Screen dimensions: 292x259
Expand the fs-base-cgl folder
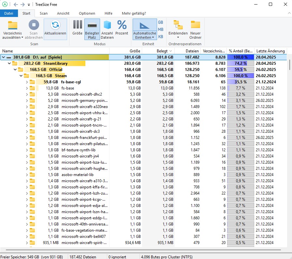pos(27,82)
